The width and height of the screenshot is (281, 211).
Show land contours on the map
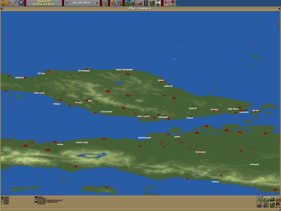[266, 199]
